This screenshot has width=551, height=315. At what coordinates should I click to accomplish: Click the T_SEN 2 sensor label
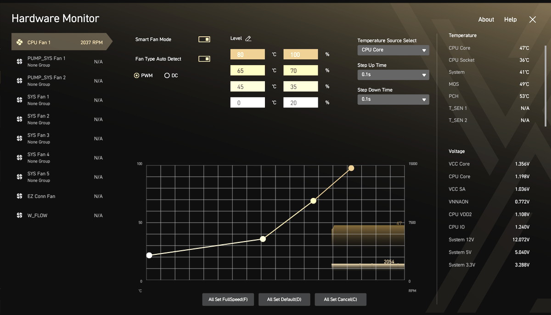tap(458, 120)
